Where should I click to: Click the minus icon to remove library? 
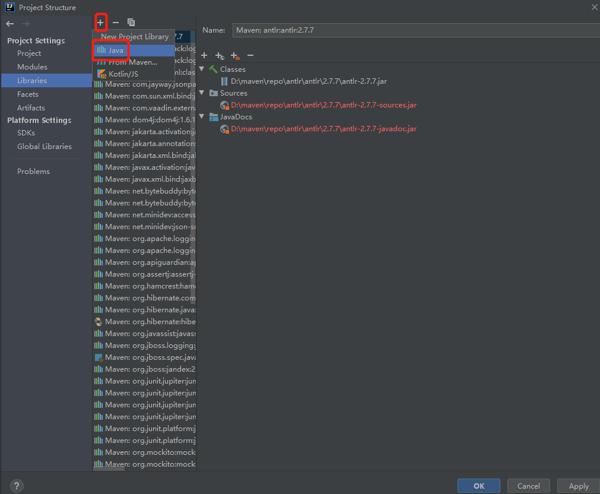(116, 23)
